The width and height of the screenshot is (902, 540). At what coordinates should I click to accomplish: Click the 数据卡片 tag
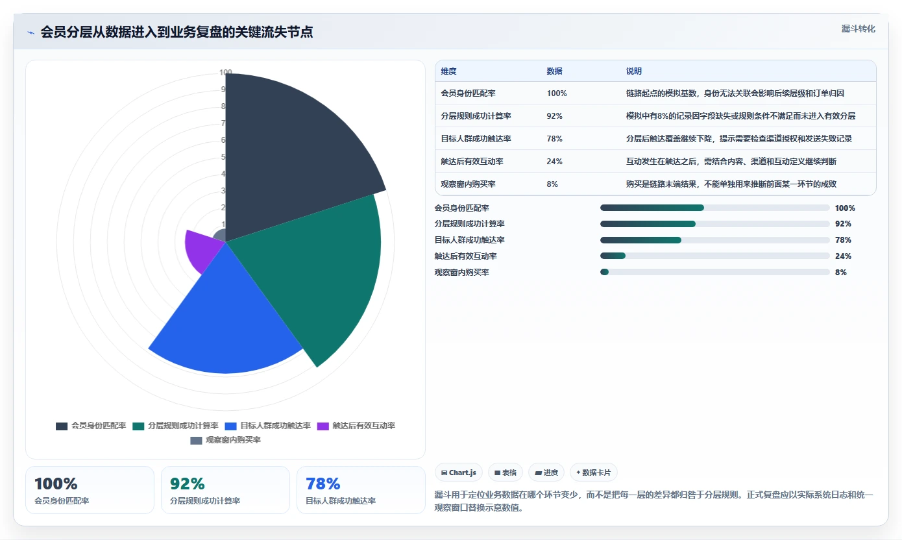click(x=594, y=472)
